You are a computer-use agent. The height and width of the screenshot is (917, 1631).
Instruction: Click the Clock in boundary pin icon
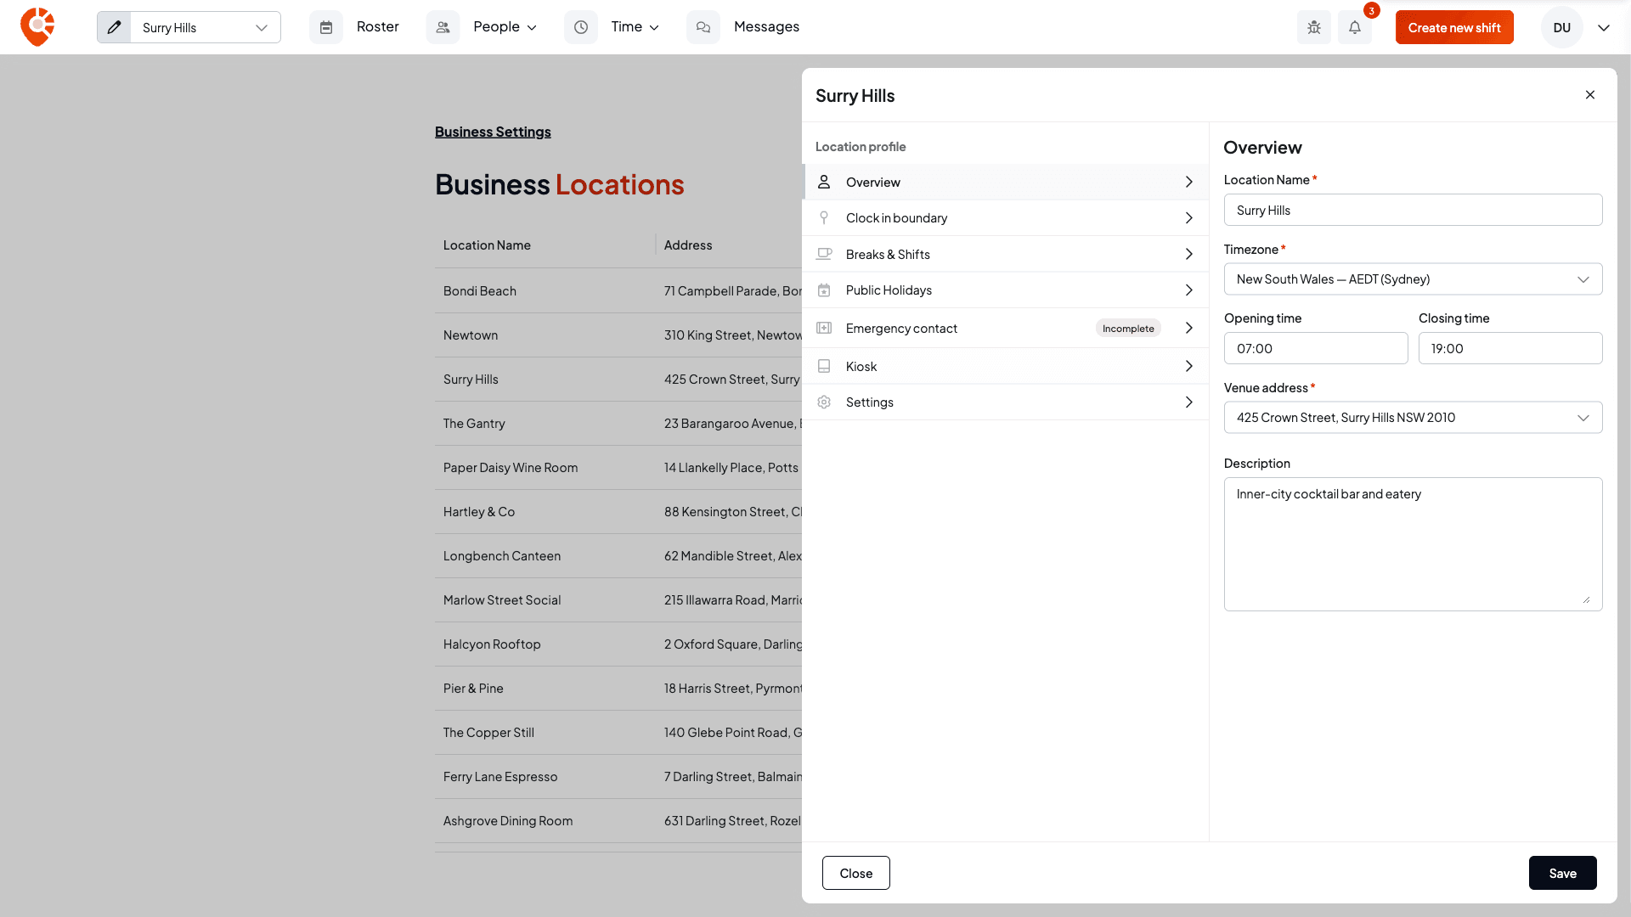[x=824, y=217]
